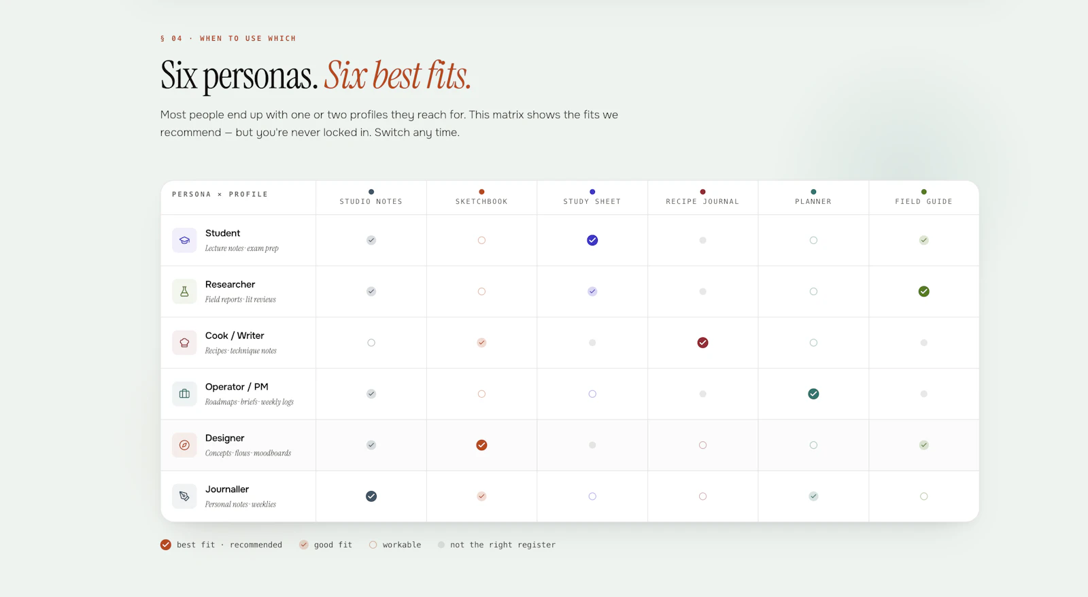Viewport: 1088px width, 597px height.
Task: Click the Journaller row label
Action: pyautogui.click(x=227, y=490)
